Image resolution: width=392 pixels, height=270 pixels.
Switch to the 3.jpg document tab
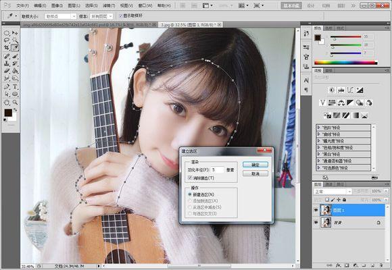point(191,24)
